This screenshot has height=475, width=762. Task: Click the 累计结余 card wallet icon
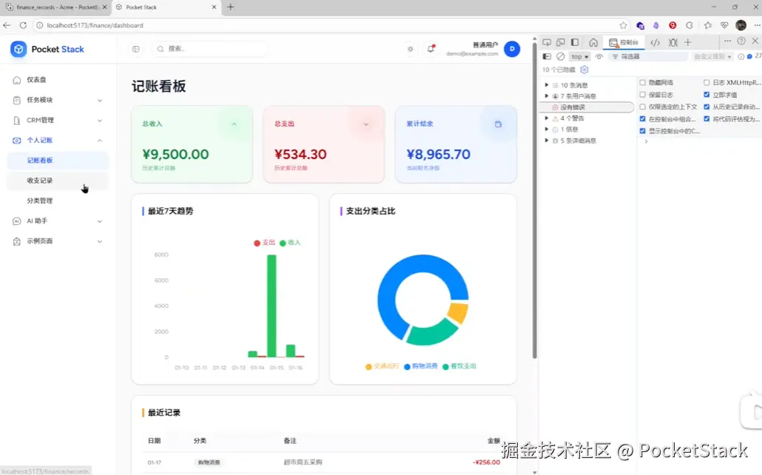tap(498, 124)
